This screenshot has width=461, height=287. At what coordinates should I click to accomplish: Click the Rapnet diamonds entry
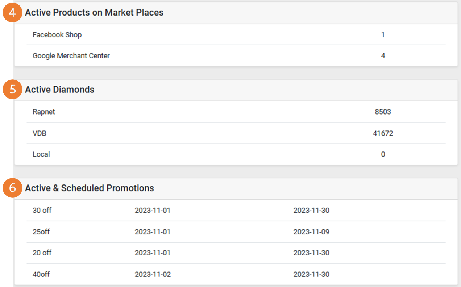click(x=44, y=112)
